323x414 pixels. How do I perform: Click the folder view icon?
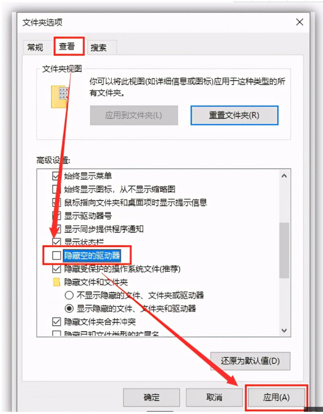59,97
